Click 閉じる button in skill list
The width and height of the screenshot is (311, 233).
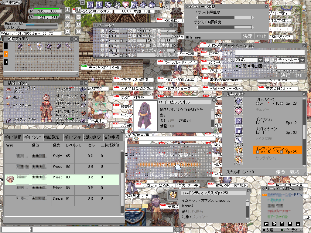[x=294, y=172]
